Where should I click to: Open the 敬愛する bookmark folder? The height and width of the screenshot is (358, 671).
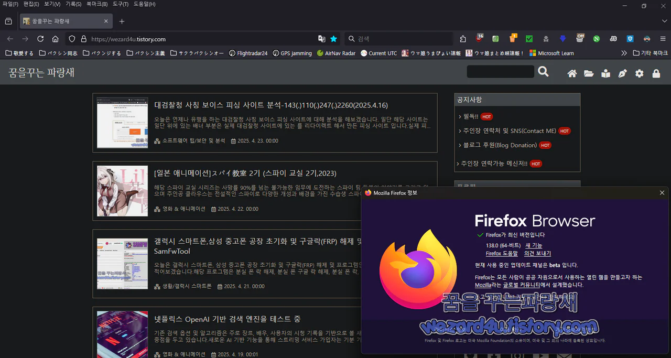[x=19, y=53]
